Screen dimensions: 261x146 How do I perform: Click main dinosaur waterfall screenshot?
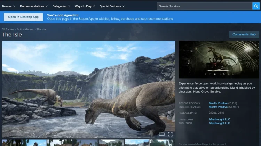(x=88, y=89)
